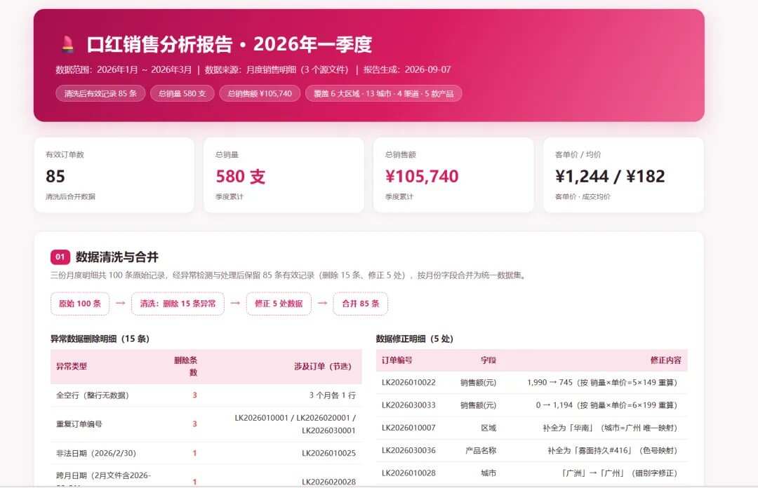Click the 数据清洗与合并 section heading

tap(117, 257)
